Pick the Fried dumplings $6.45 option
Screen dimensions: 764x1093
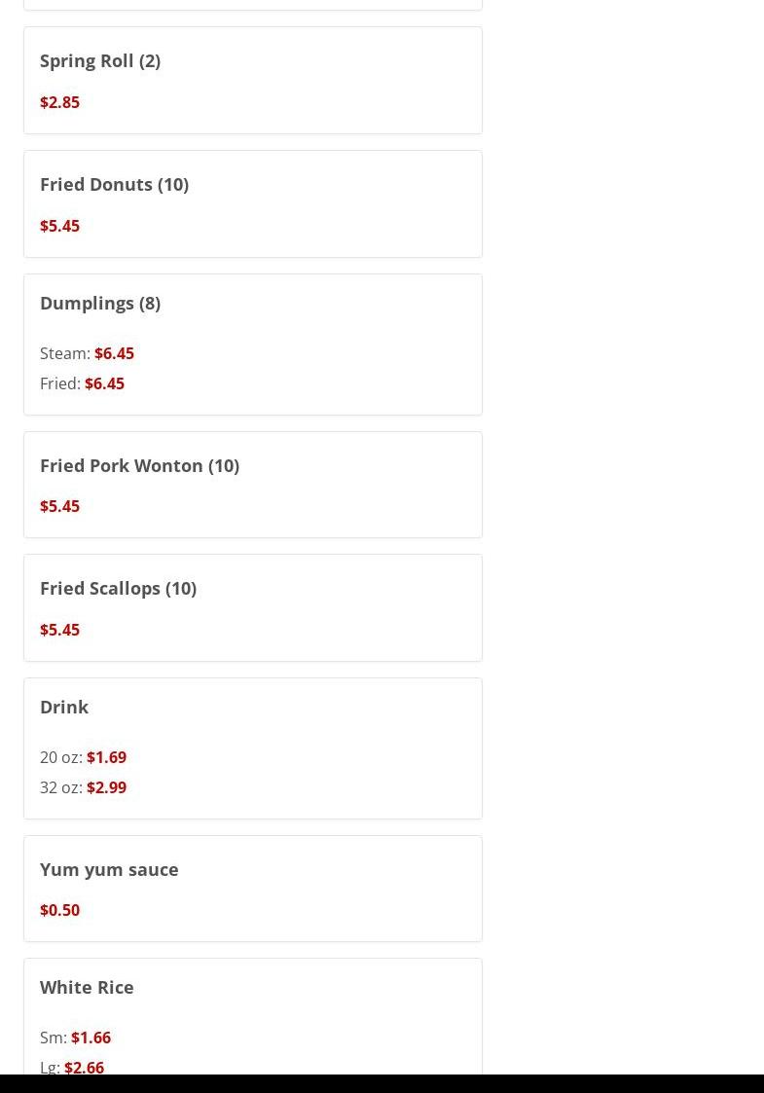point(104,383)
